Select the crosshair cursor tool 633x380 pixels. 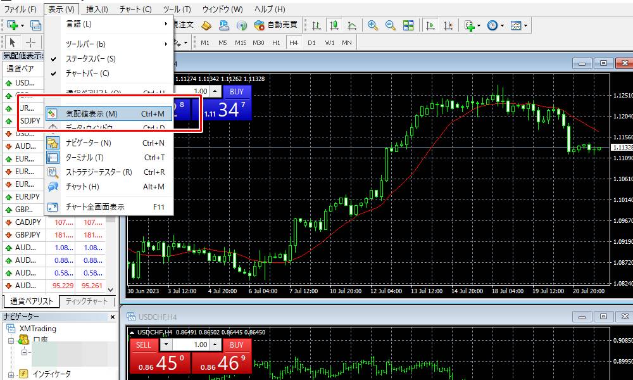[x=30, y=43]
